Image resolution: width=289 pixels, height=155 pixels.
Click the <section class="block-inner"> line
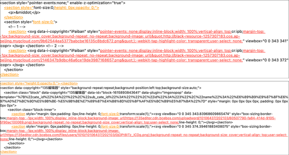click(32, 110)
